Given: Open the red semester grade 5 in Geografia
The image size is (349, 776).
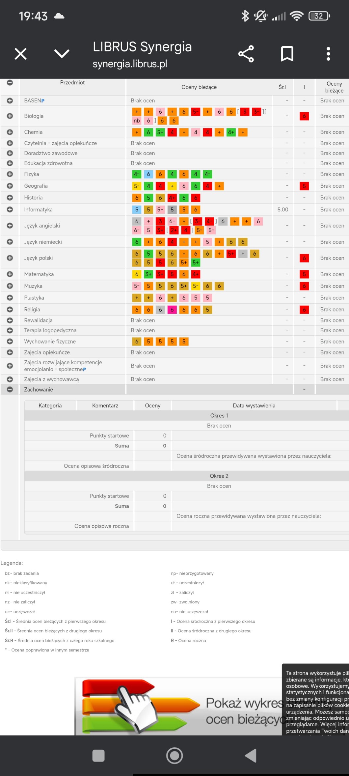Looking at the screenshot, I should click(x=304, y=186).
